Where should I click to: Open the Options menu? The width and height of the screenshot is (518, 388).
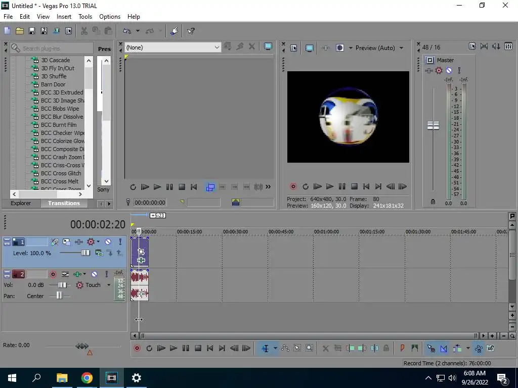point(110,17)
